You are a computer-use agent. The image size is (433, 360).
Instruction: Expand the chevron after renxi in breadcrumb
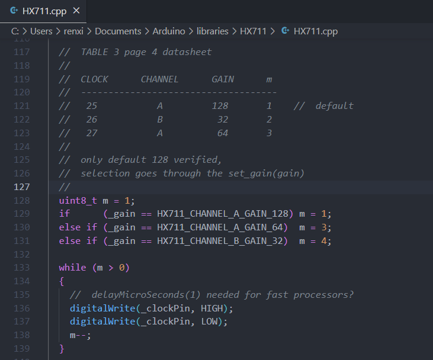(x=89, y=31)
